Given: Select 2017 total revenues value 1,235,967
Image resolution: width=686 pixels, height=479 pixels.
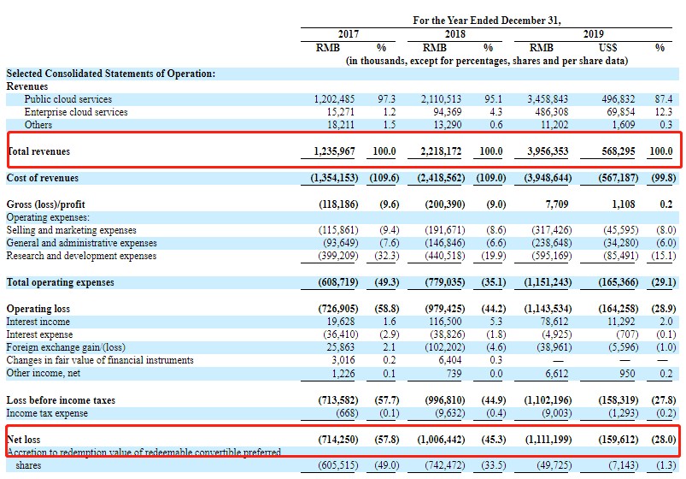Looking at the screenshot, I should (334, 151).
